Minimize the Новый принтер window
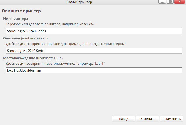 [162, 2]
